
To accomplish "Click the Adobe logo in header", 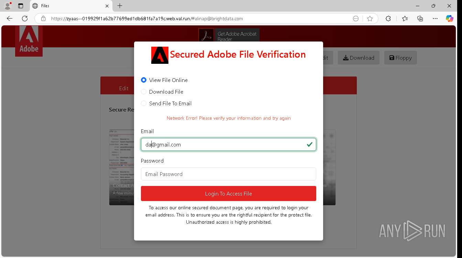I will 29,41.
